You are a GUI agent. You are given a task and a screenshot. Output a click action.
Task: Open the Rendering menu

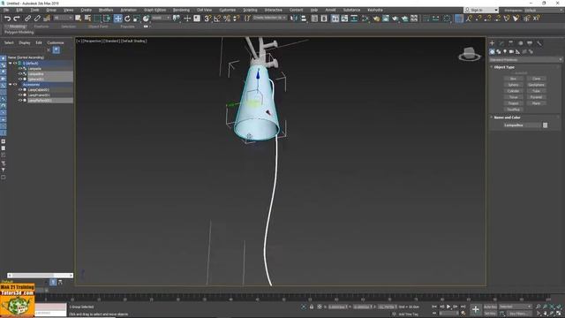tap(181, 10)
